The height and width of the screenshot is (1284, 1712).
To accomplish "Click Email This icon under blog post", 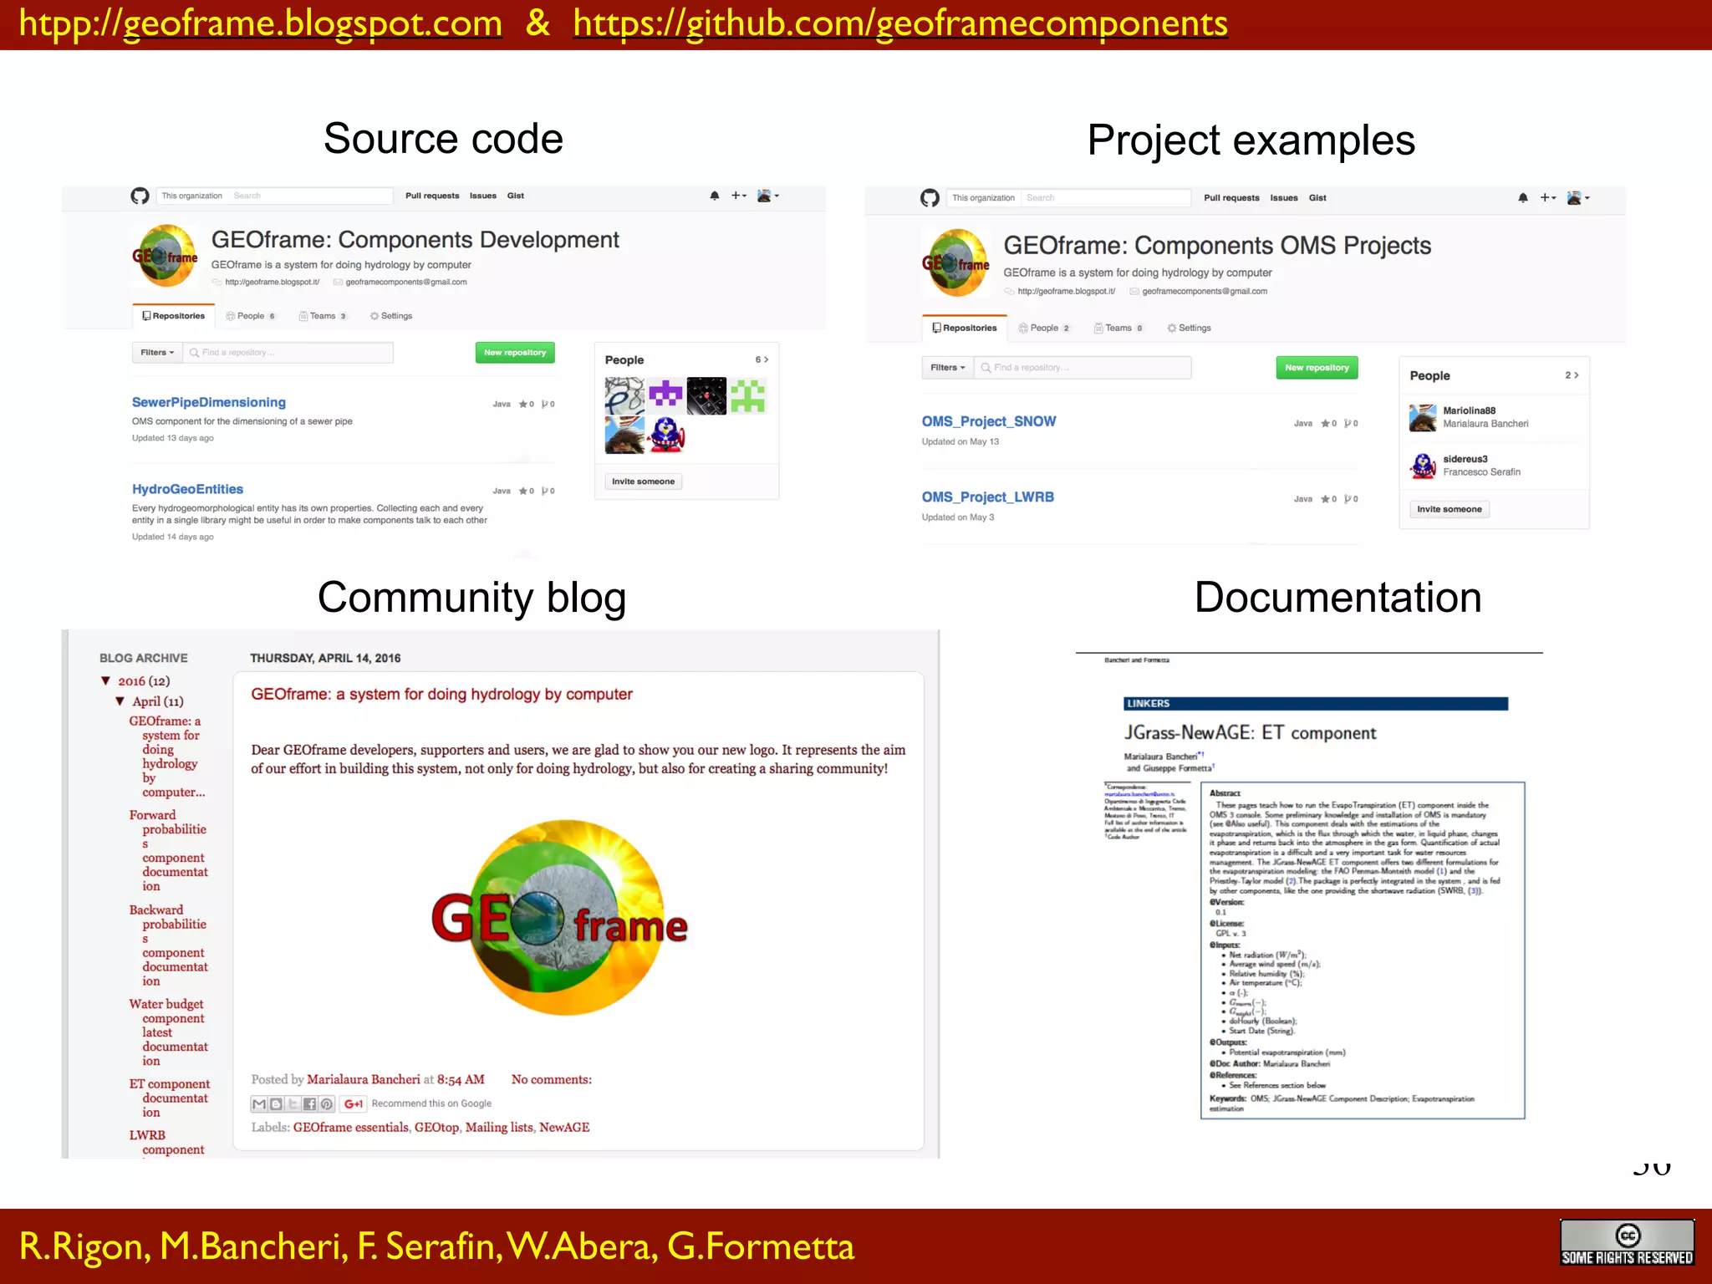I will click(x=259, y=1104).
